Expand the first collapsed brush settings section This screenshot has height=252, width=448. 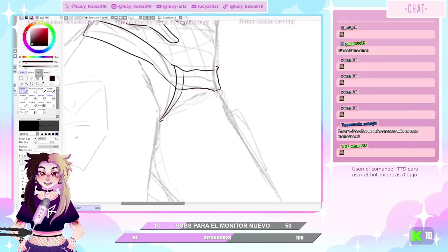[20, 156]
